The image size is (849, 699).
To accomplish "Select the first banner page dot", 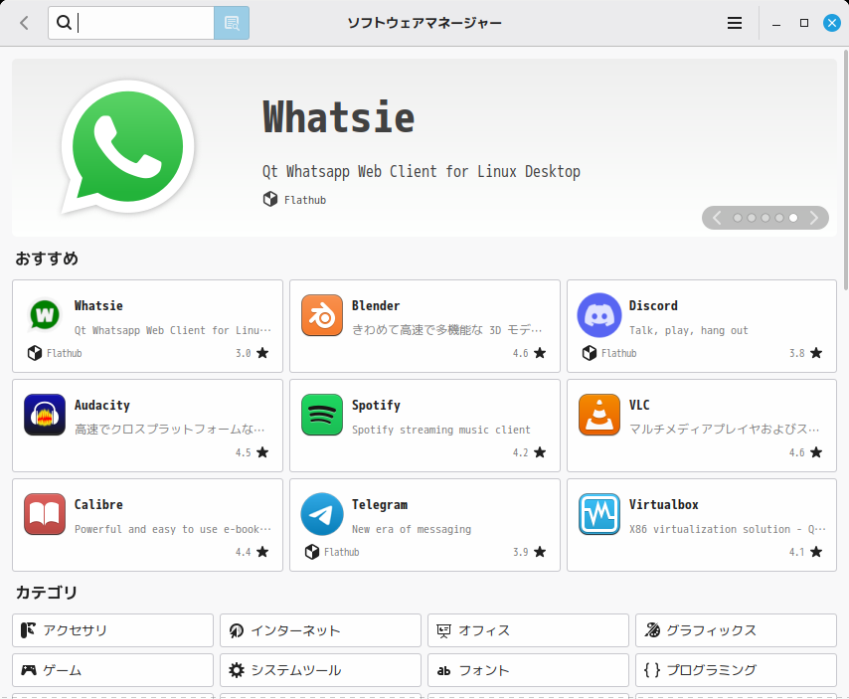I will (738, 218).
